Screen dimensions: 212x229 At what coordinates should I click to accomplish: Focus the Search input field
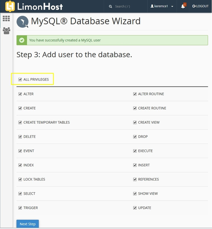click(x=123, y=6)
